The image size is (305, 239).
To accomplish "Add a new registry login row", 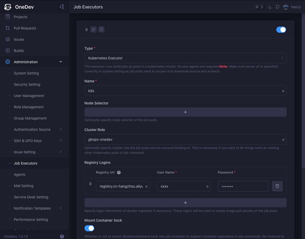I will (185, 203).
